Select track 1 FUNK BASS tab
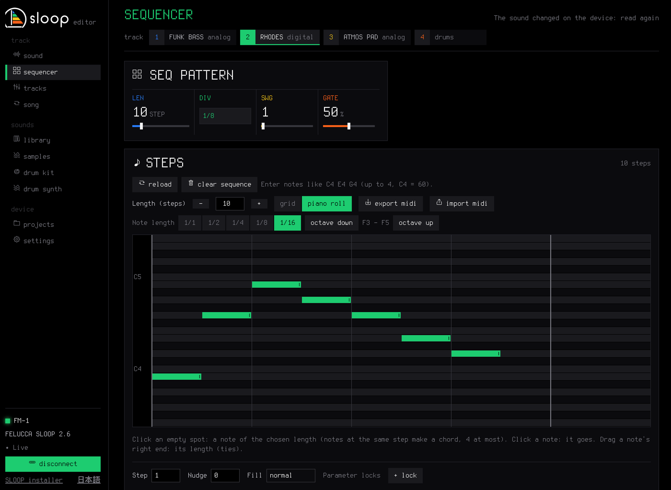 (193, 37)
